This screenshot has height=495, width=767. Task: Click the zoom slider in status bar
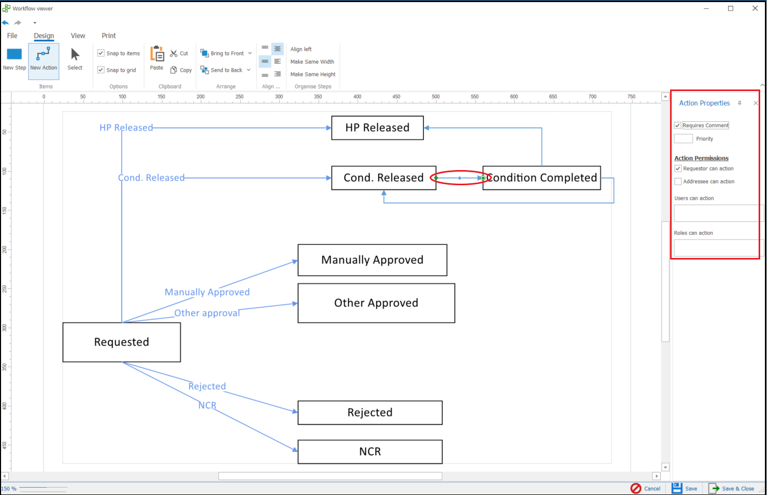[x=43, y=488]
